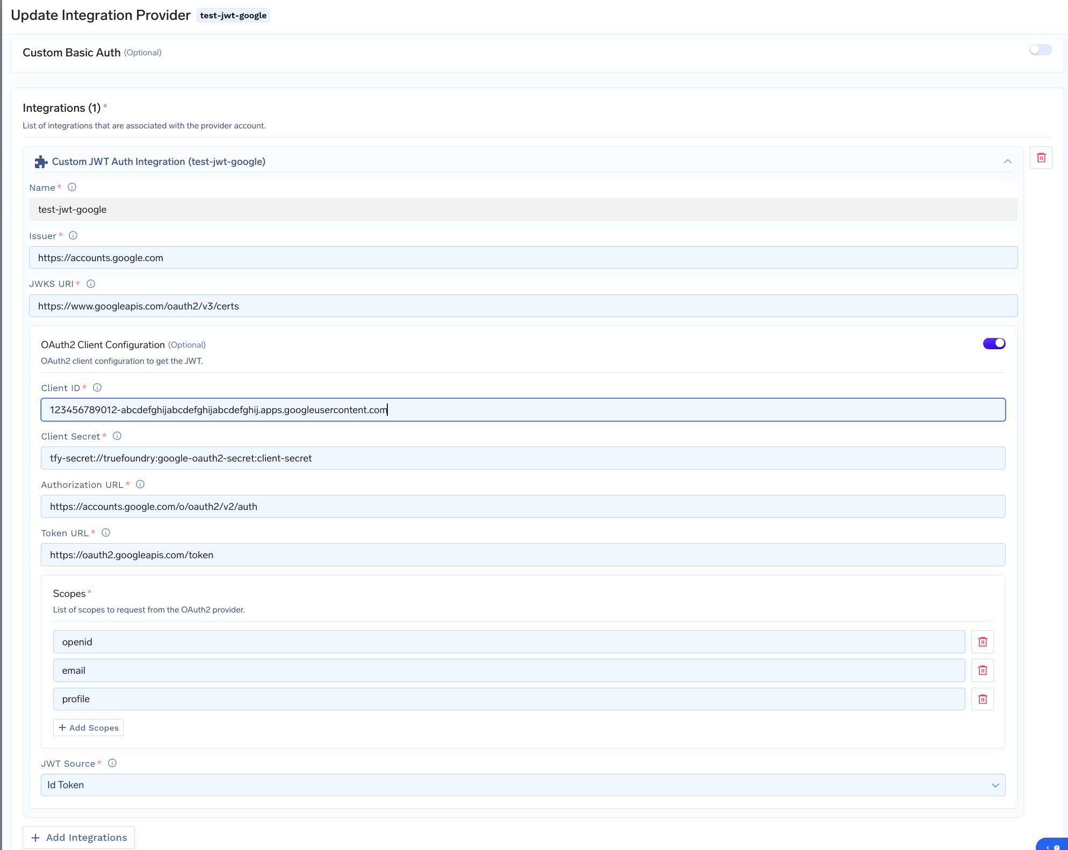Click the OAuth2 Client Configuration heading

pyautogui.click(x=103, y=345)
